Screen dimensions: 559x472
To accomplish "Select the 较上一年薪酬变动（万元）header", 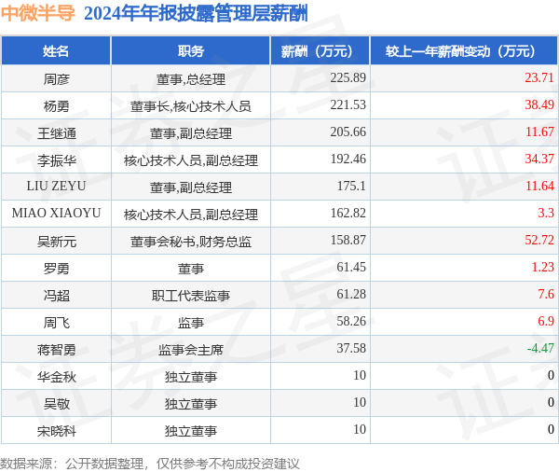I will point(464,51).
